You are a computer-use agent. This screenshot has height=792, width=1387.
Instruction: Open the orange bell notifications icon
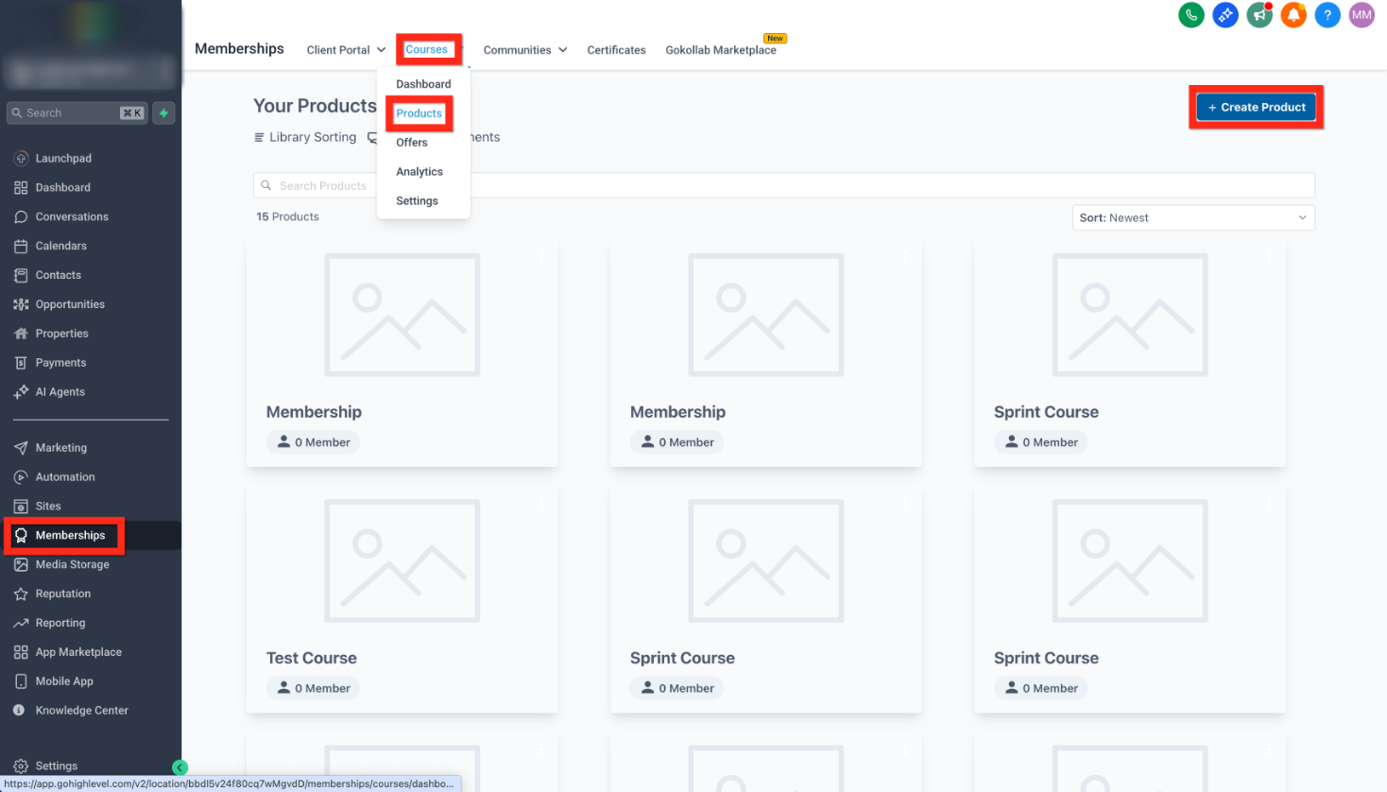[x=1293, y=15]
